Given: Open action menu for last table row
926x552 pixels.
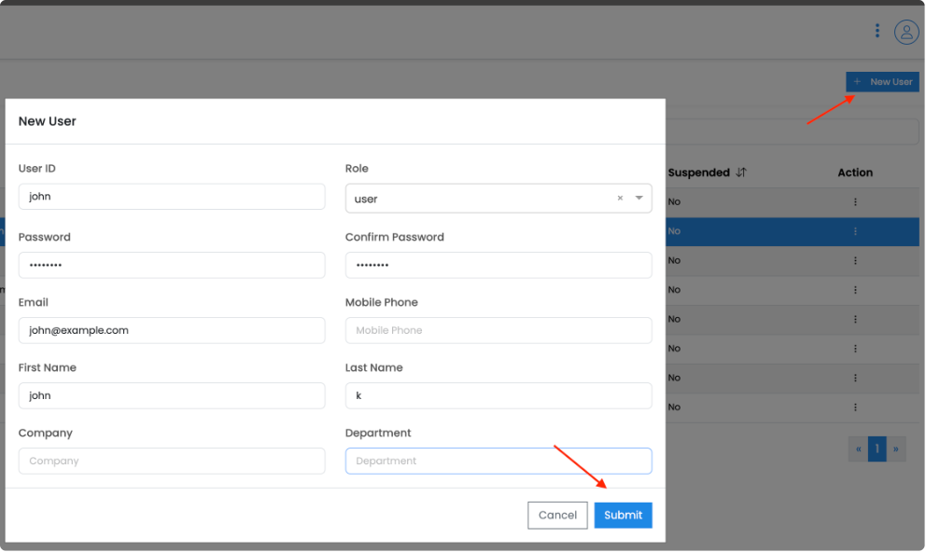Looking at the screenshot, I should pos(855,407).
